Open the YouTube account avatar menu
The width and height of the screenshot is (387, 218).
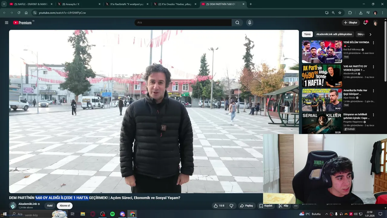[376, 23]
